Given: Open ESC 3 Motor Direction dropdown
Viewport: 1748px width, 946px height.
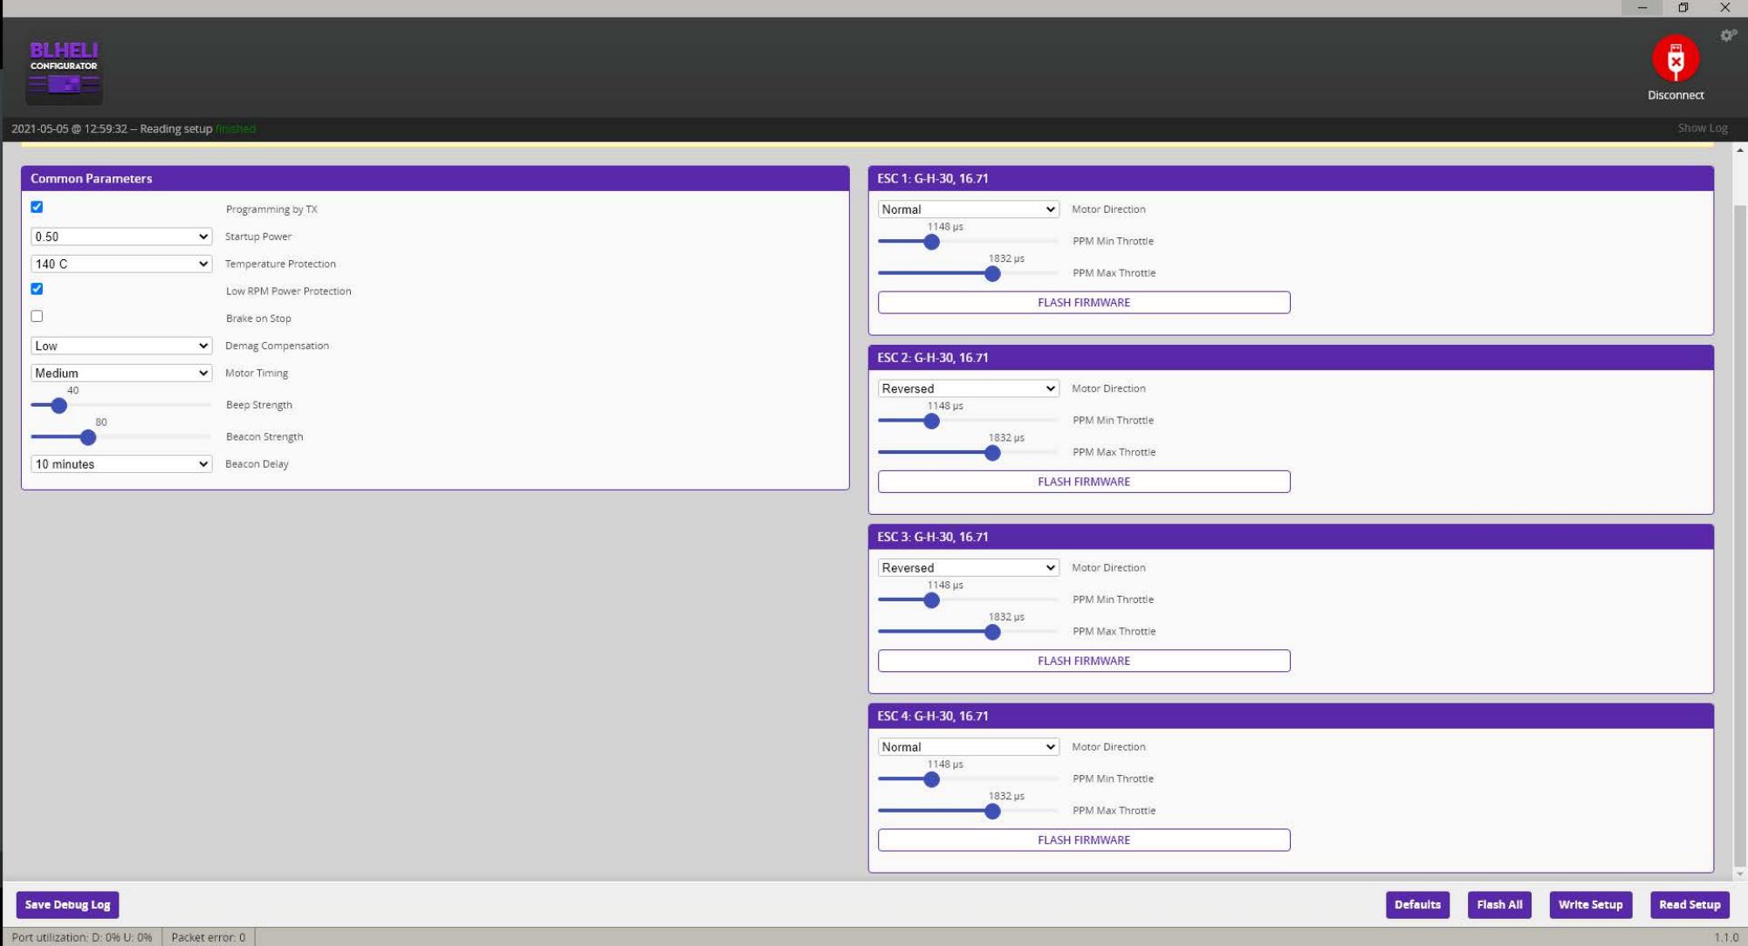Looking at the screenshot, I should (968, 567).
